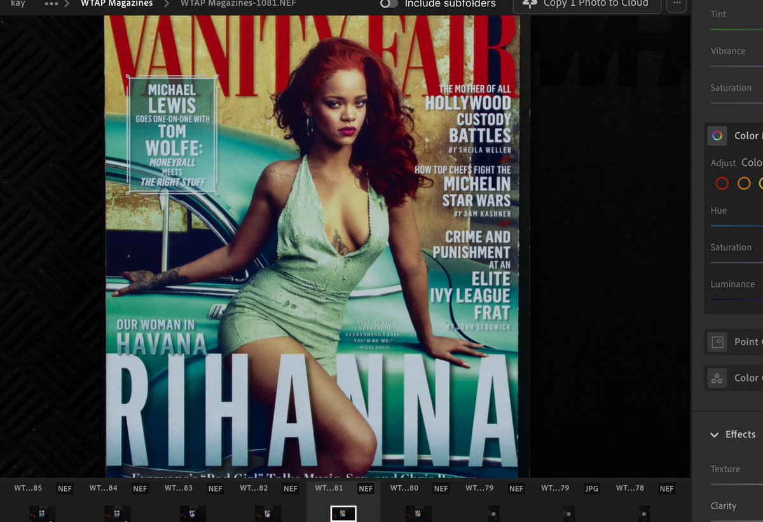The image size is (763, 522).
Task: Select the WT...79 NEF thumbnail
Action: (494, 514)
